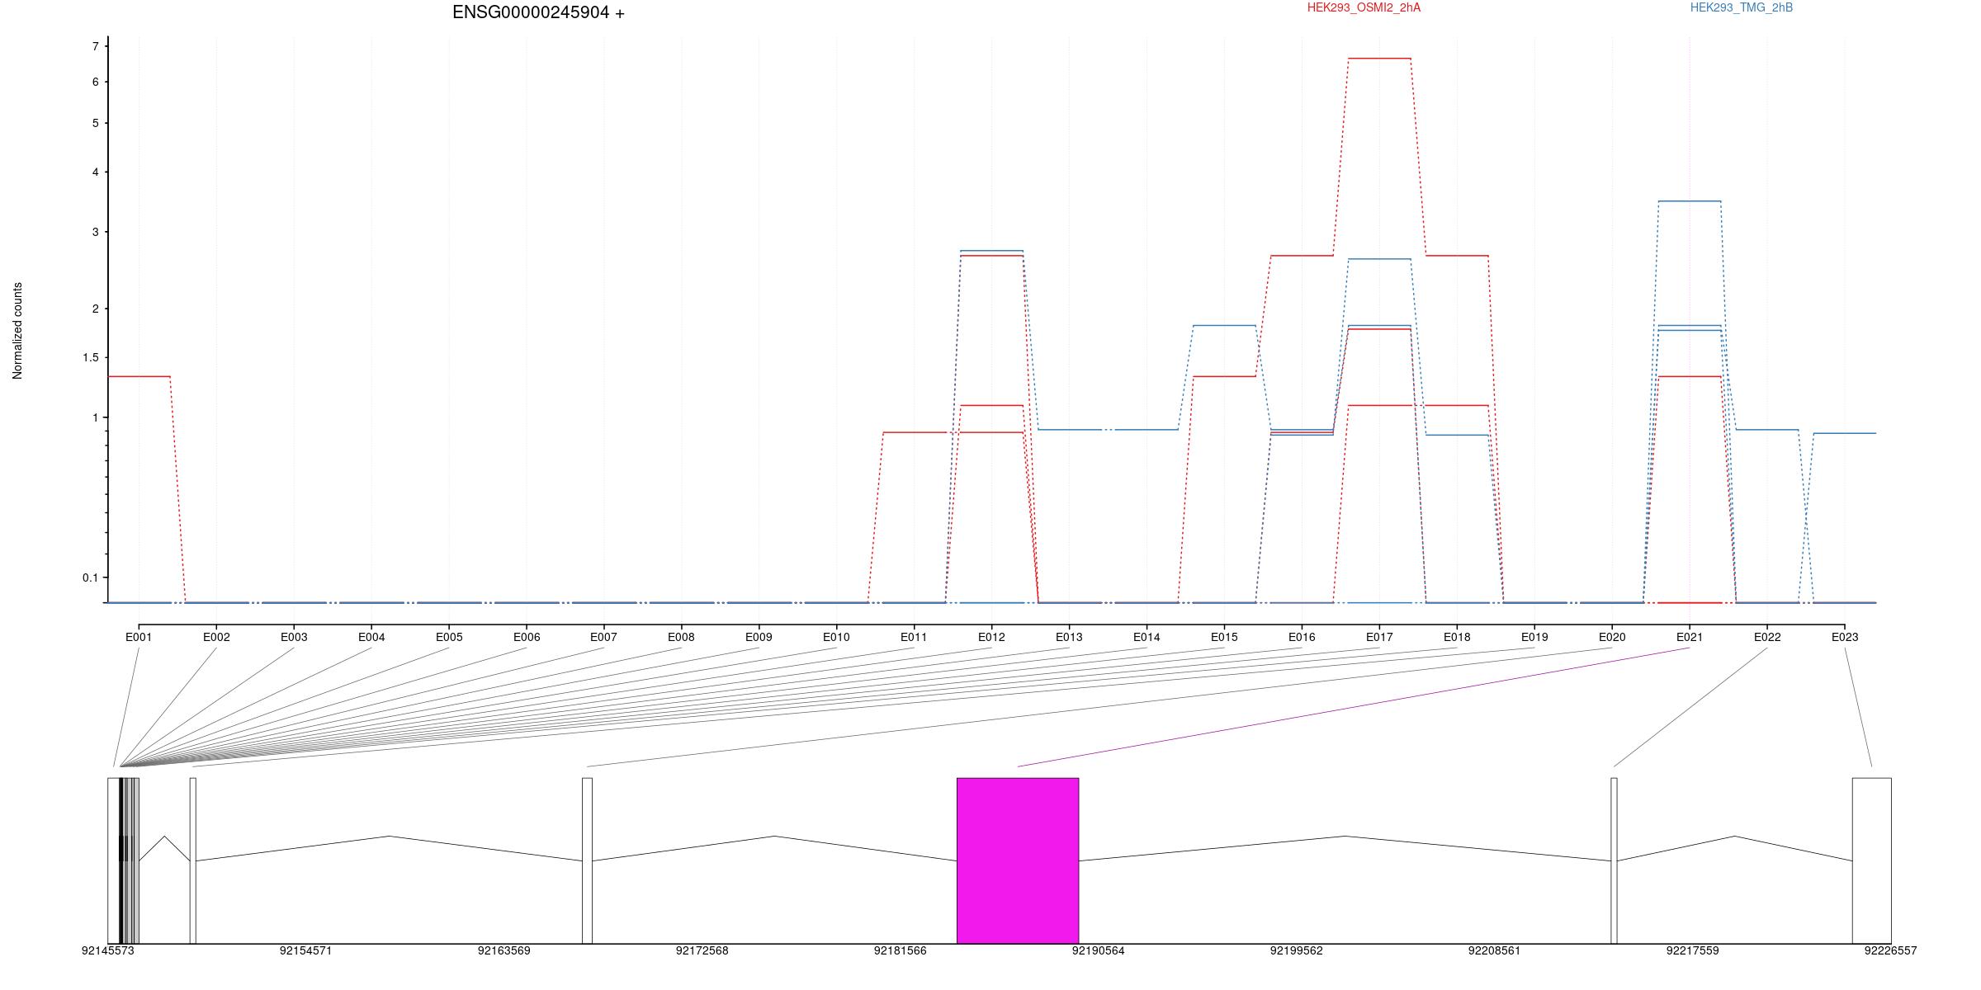The height and width of the screenshot is (990, 1981).
Task: Click exon label E009
Action: (x=759, y=637)
